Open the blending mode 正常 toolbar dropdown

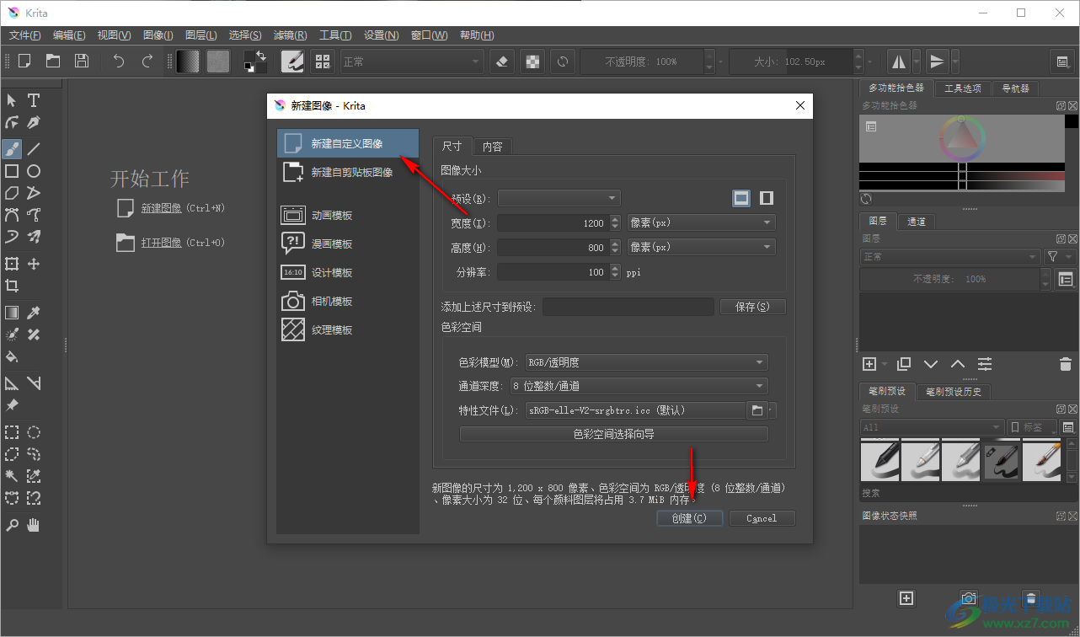(x=412, y=61)
